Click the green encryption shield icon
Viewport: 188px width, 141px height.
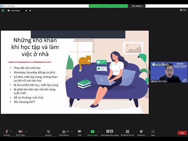tap(3, 11)
